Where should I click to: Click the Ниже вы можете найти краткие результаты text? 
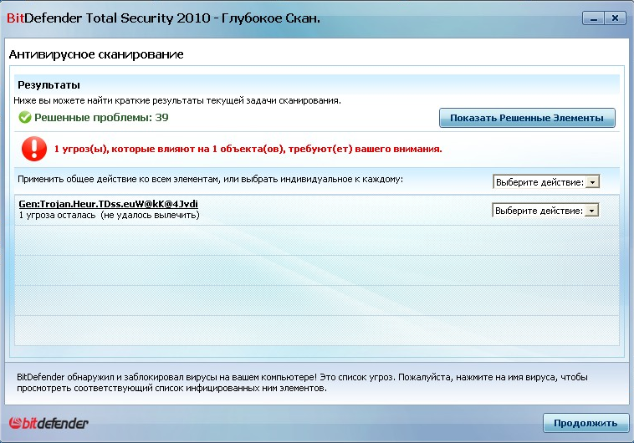[x=177, y=100]
